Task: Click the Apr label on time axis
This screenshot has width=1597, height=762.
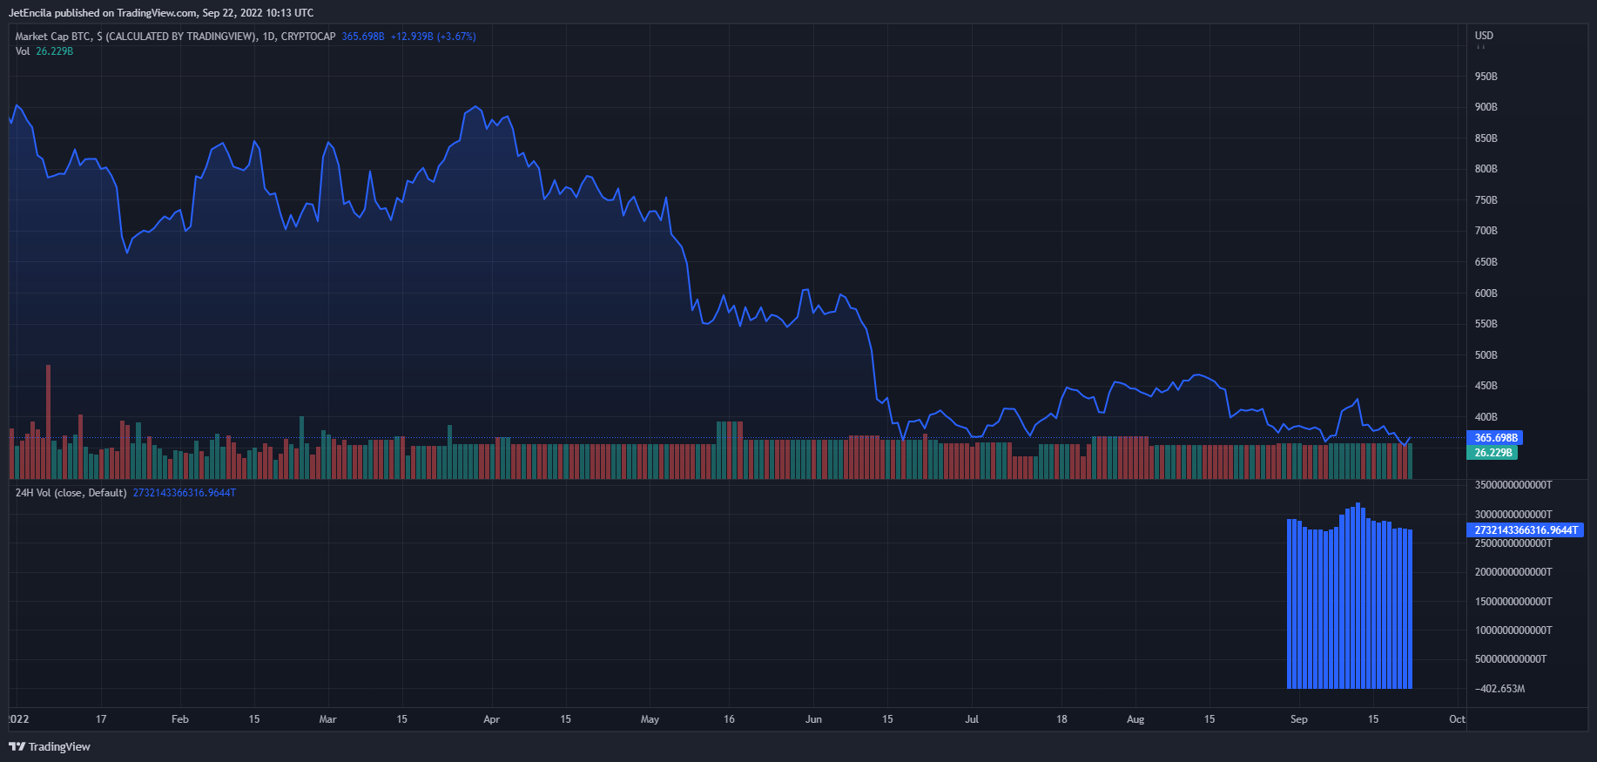Action: tap(491, 719)
